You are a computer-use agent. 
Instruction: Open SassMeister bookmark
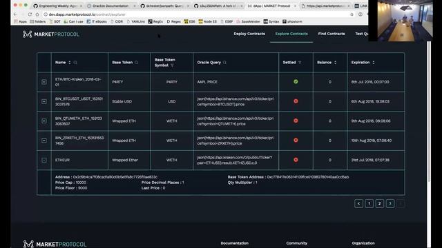point(248,21)
